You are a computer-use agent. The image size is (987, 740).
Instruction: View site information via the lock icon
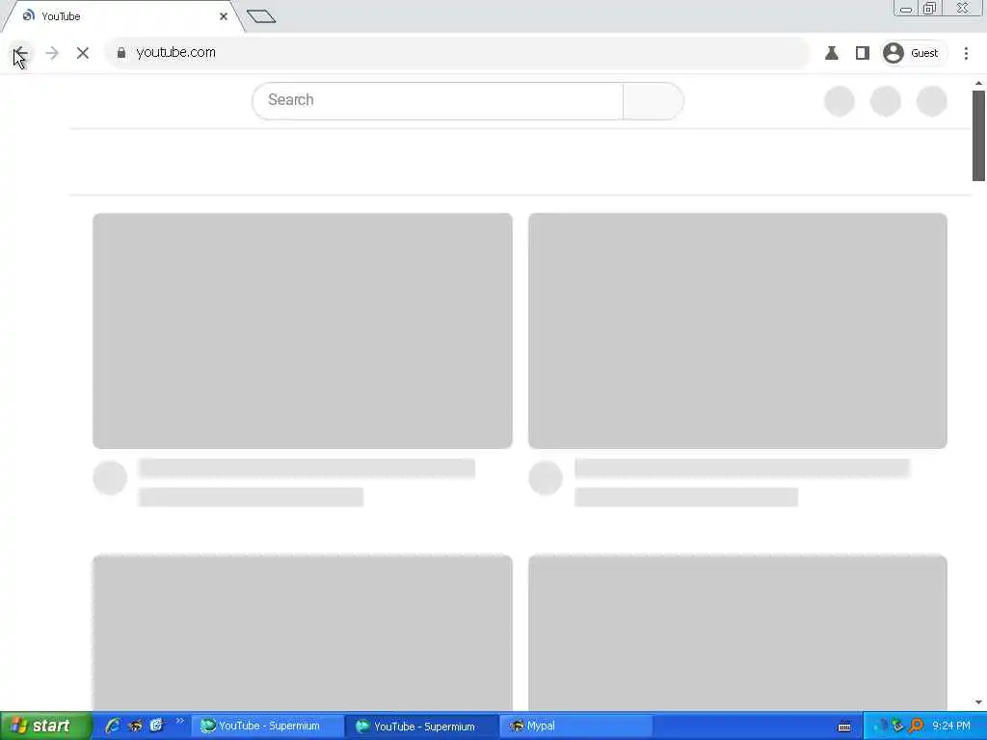click(121, 53)
